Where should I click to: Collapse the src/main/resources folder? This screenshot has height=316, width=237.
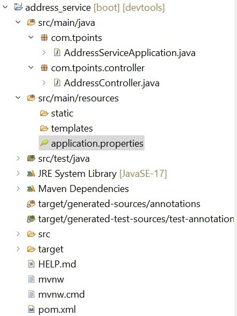pyautogui.click(x=18, y=98)
